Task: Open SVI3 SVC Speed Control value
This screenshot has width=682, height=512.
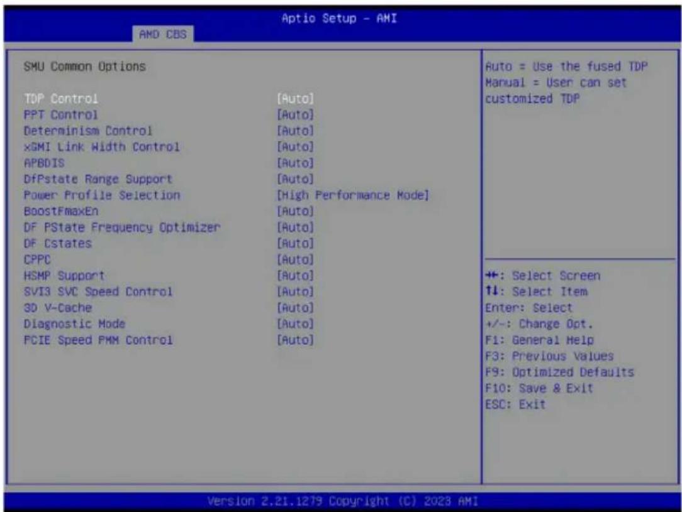Action: click(295, 291)
